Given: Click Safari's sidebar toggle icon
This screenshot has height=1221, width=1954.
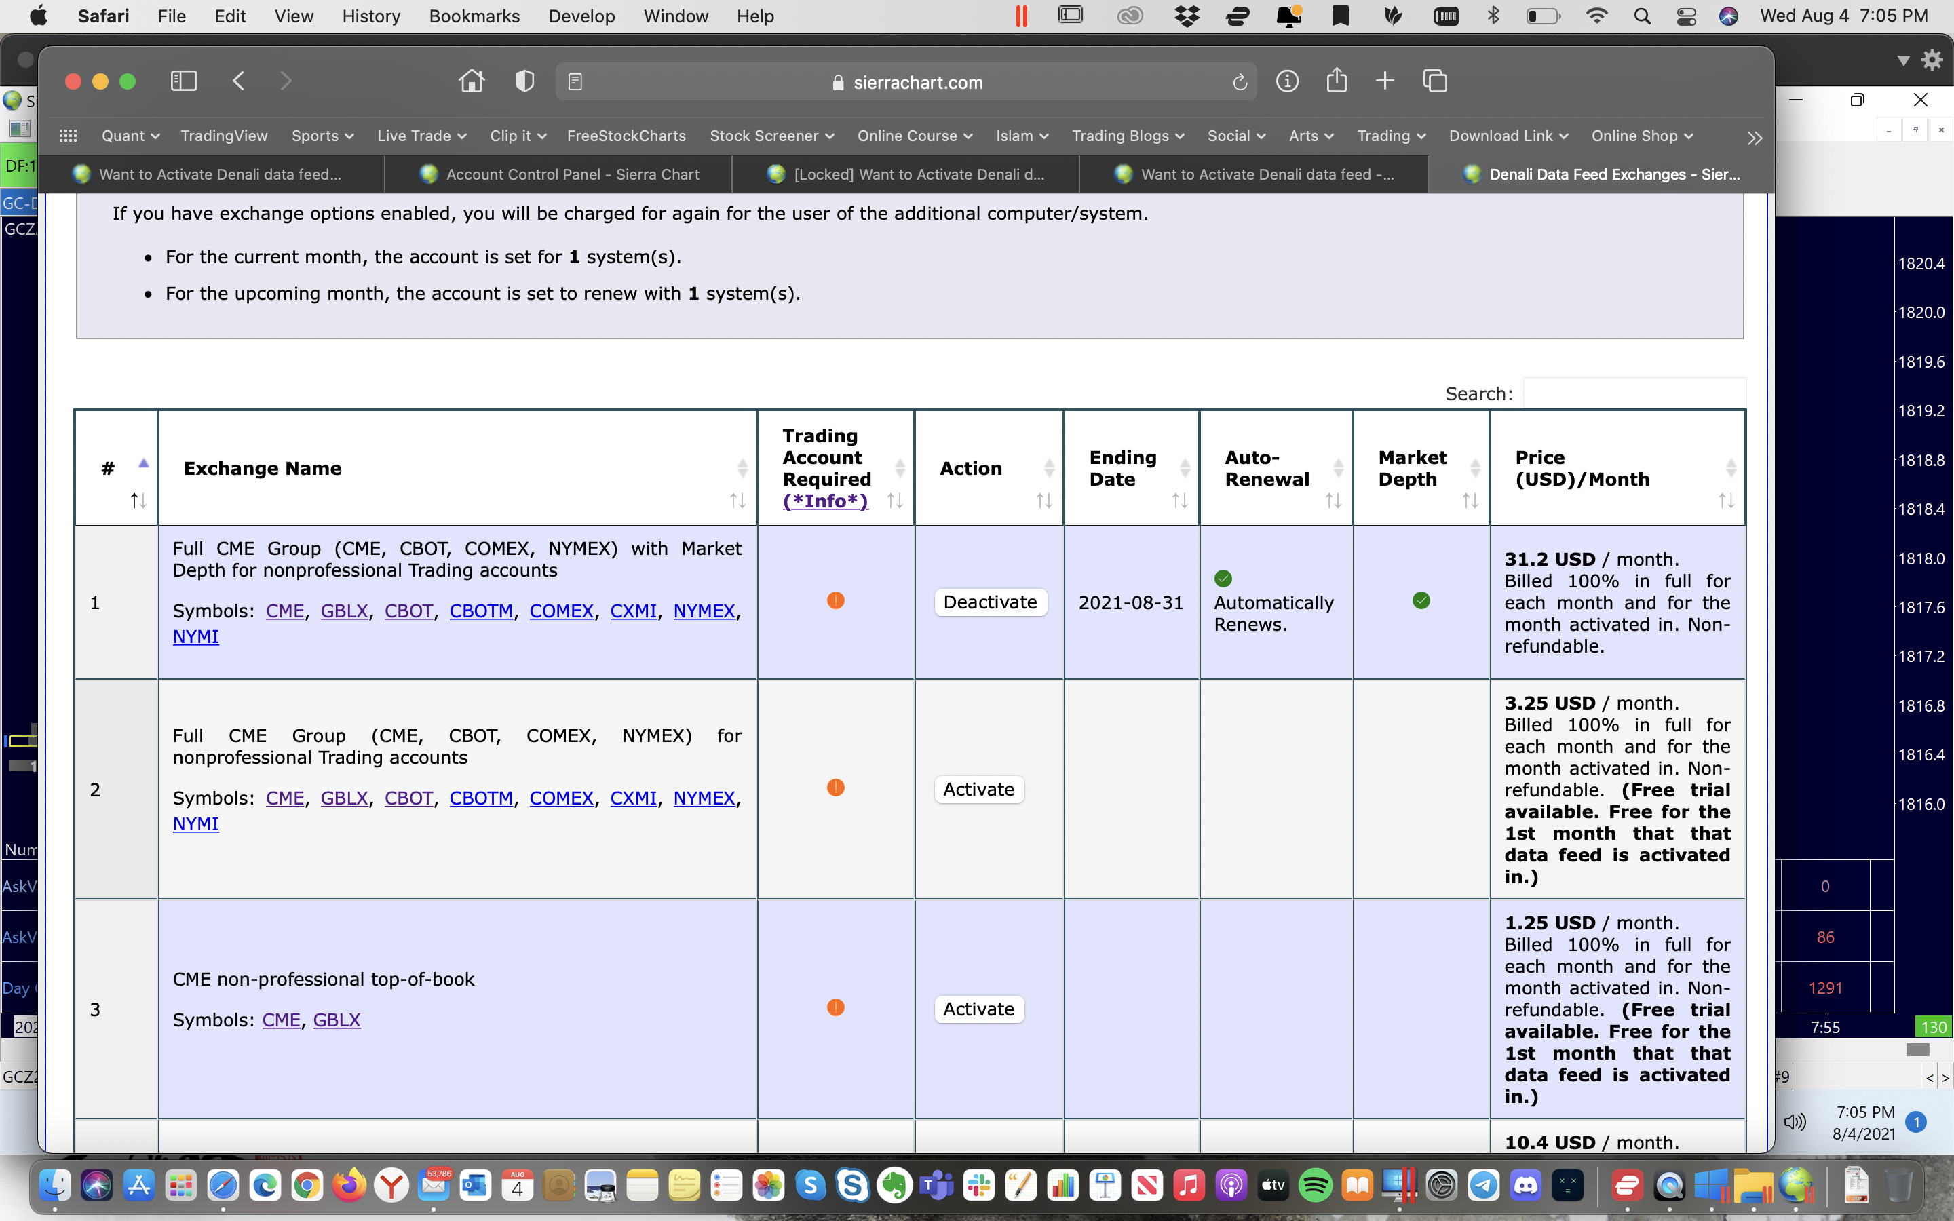Looking at the screenshot, I should click(x=184, y=81).
